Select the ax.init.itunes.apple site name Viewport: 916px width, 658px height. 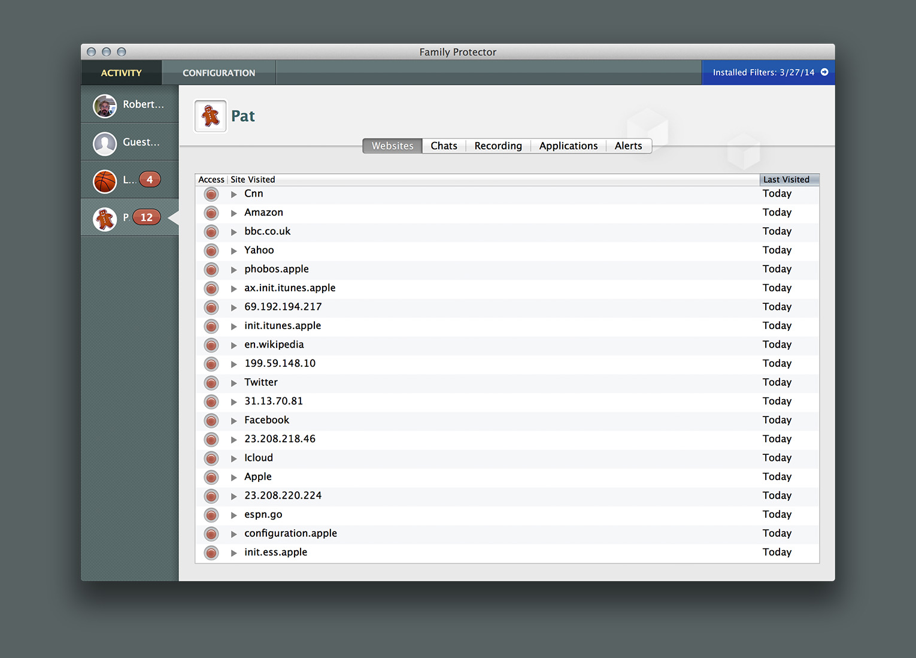290,288
